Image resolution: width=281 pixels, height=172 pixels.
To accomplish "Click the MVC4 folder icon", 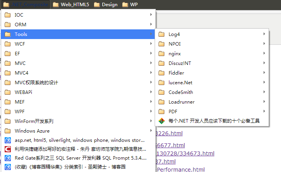I will 7,73.
